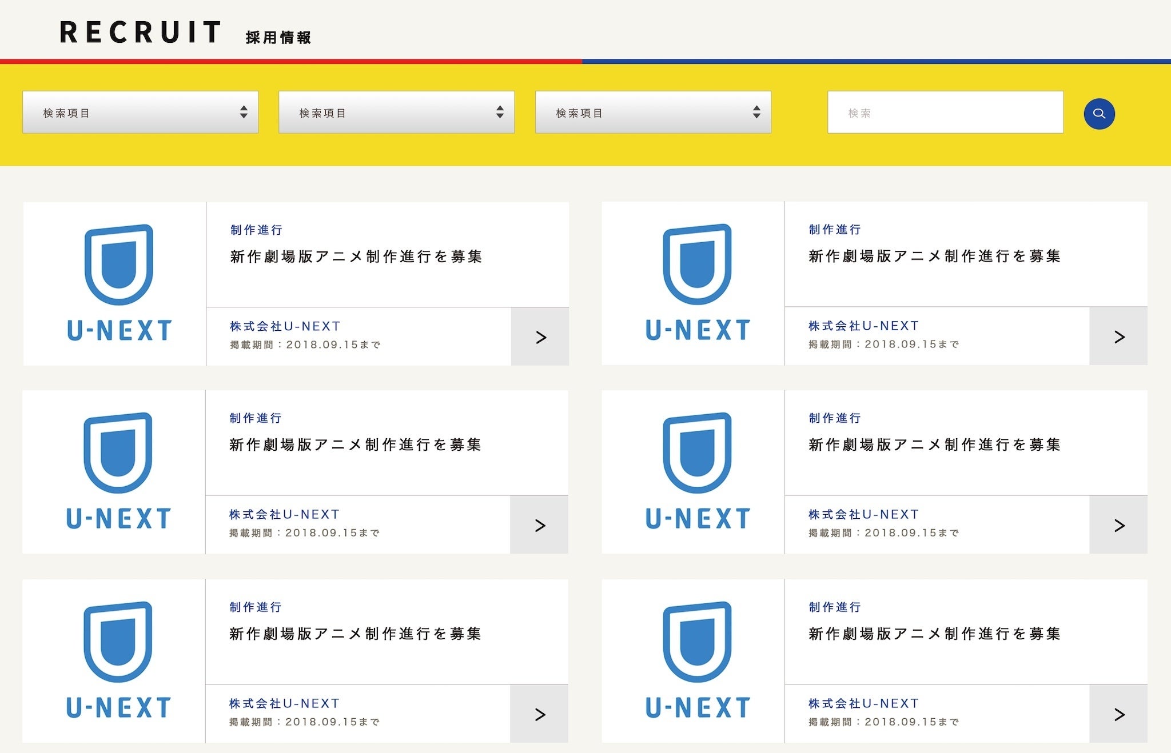This screenshot has height=753, width=1171.
Task: Click 制作進行 category in top-left card
Action: point(257,230)
